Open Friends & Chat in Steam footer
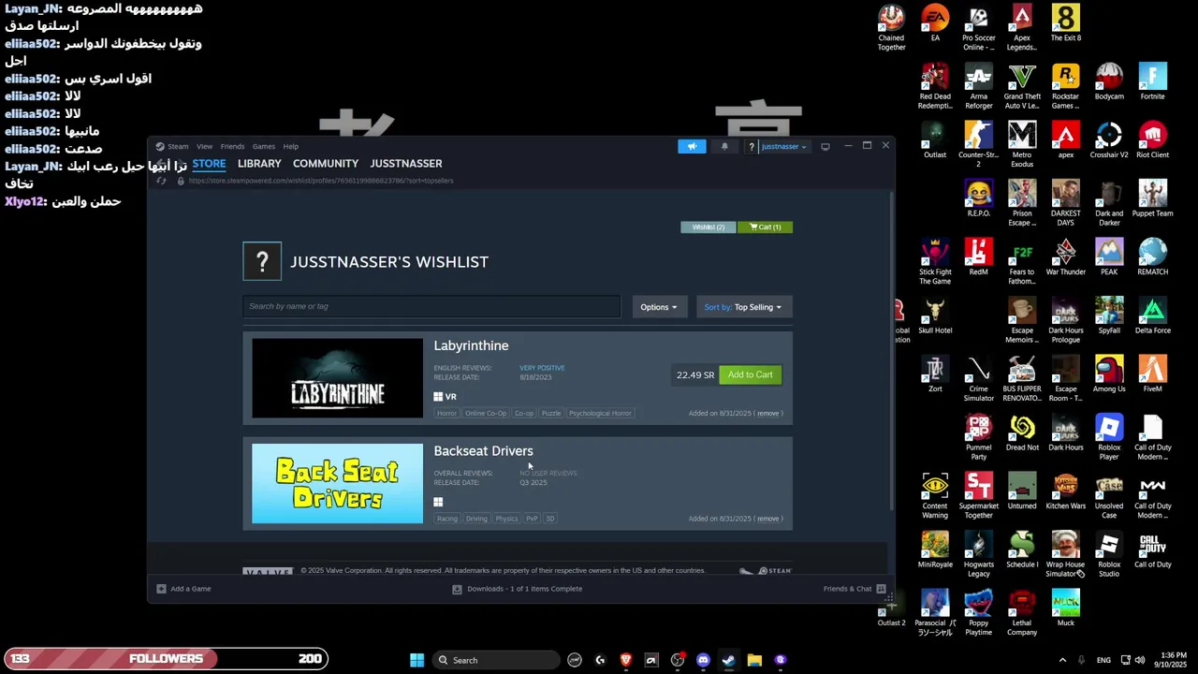The height and width of the screenshot is (674, 1198). click(x=853, y=589)
